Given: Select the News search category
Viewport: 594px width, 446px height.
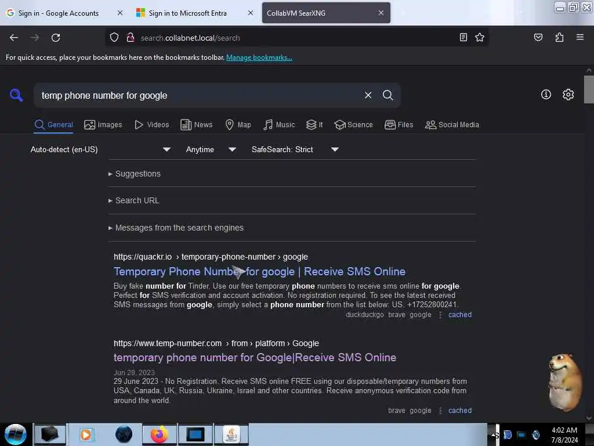Looking at the screenshot, I should [x=197, y=125].
